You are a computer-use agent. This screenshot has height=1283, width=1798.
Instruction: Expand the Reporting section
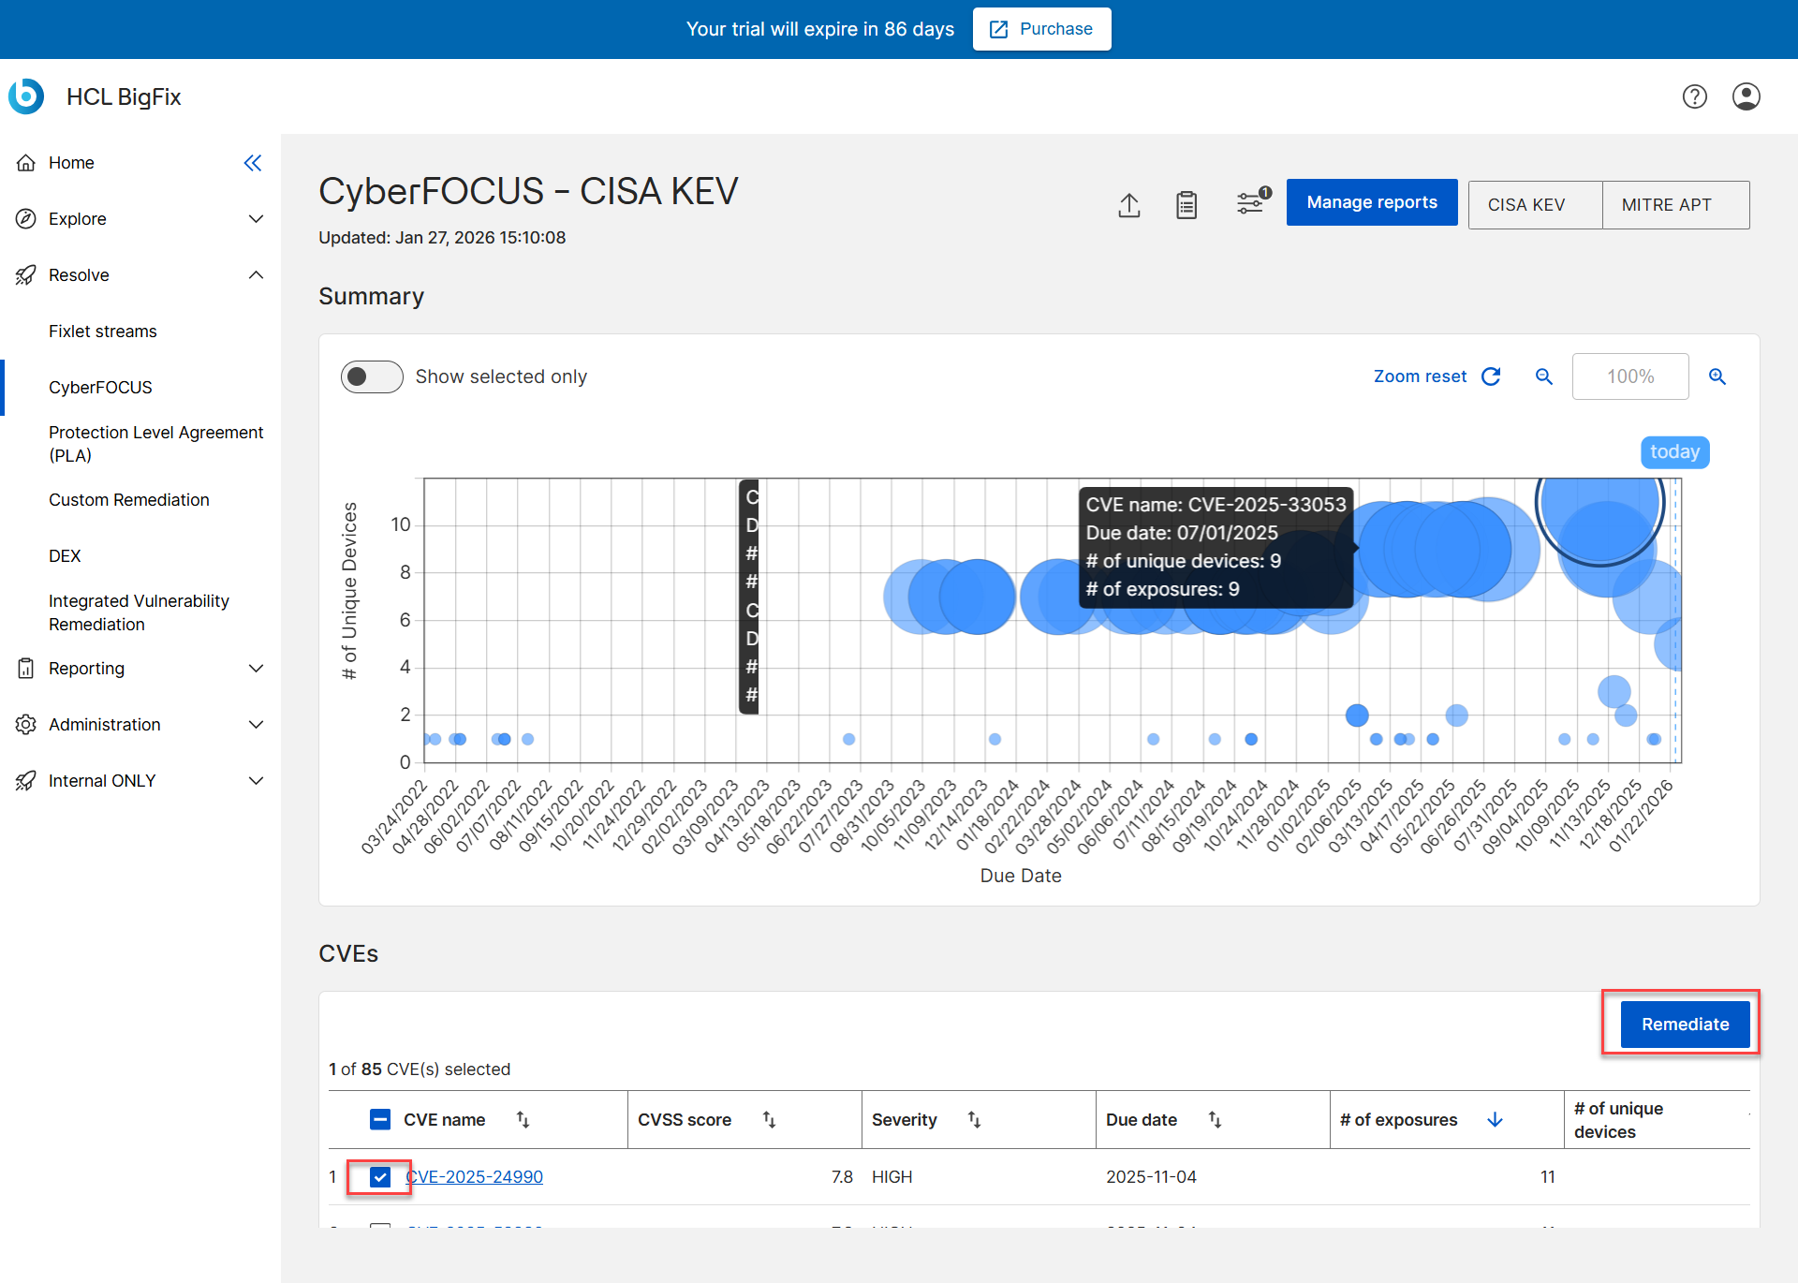tap(256, 668)
